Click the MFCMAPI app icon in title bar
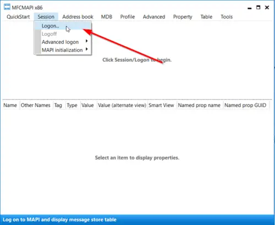The height and width of the screenshot is (225, 275). tap(7, 7)
